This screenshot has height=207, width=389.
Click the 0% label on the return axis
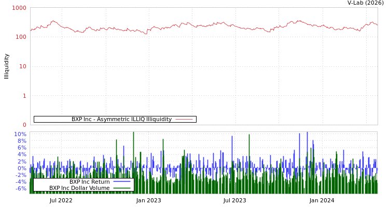[21, 168]
